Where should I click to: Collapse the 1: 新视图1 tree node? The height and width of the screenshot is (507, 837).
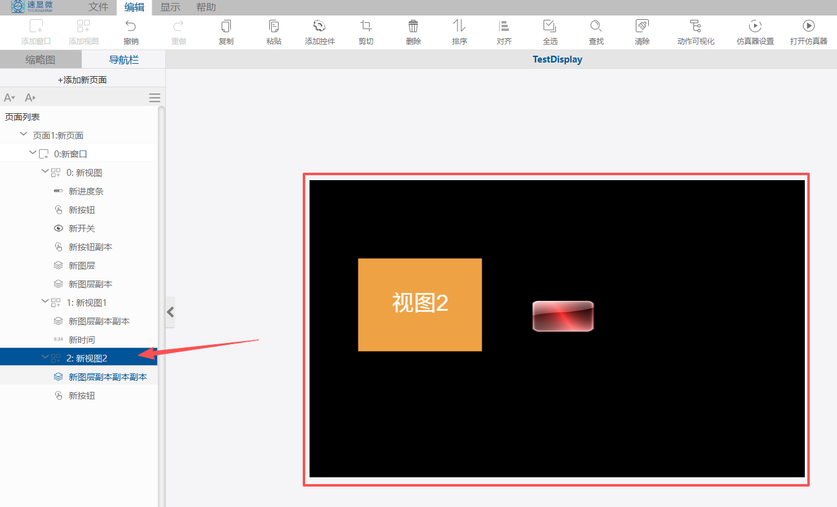tap(45, 301)
